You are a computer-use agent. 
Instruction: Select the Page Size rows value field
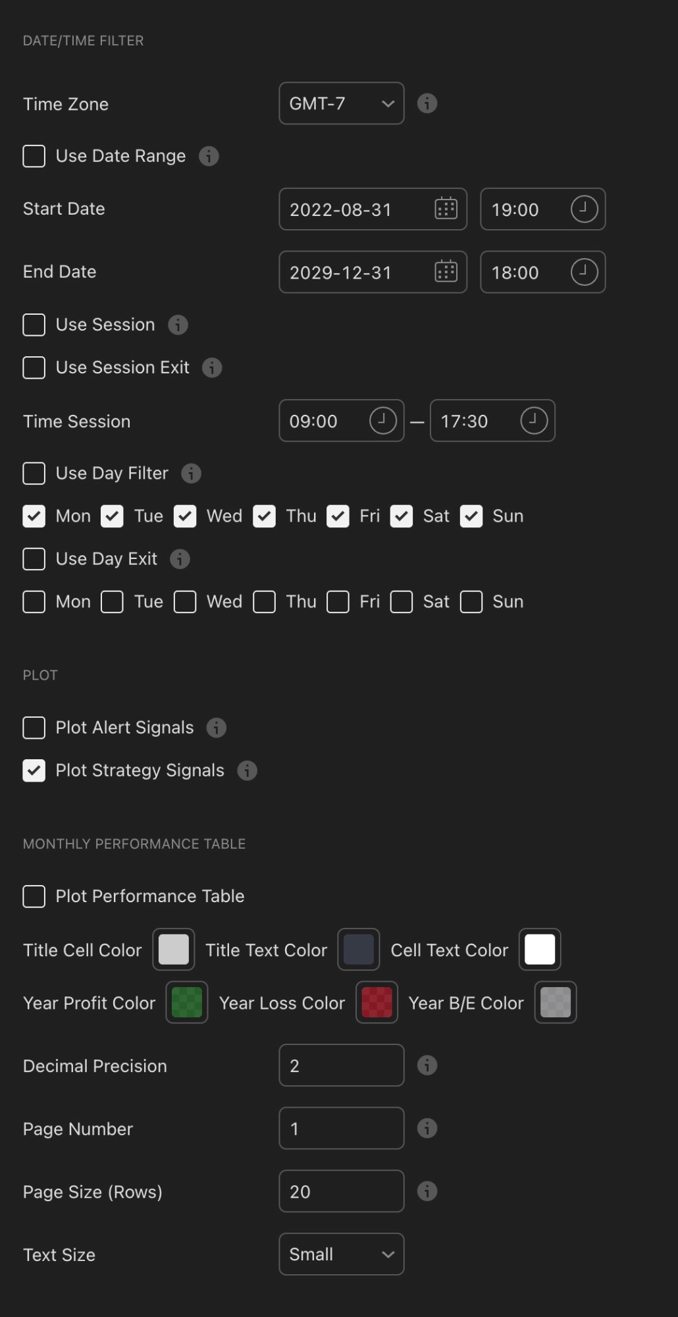(x=341, y=1191)
